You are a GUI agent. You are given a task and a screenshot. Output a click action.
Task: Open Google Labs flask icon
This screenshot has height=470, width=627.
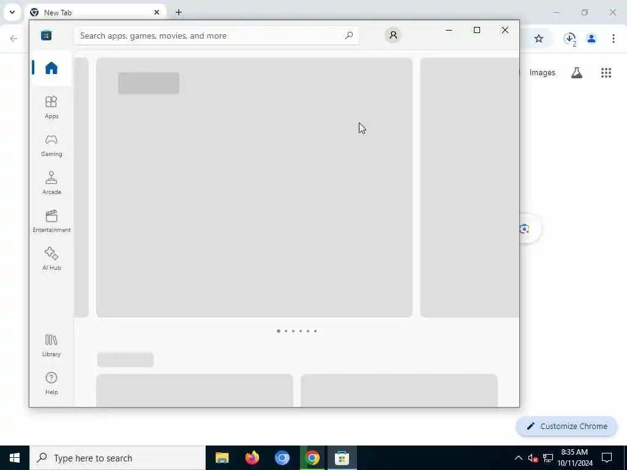point(577,73)
